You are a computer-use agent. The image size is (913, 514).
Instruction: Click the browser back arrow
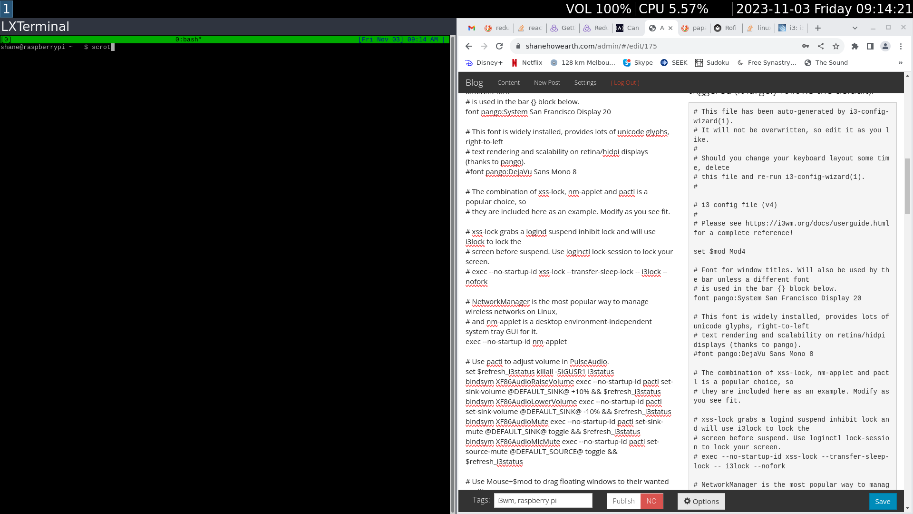tap(469, 46)
